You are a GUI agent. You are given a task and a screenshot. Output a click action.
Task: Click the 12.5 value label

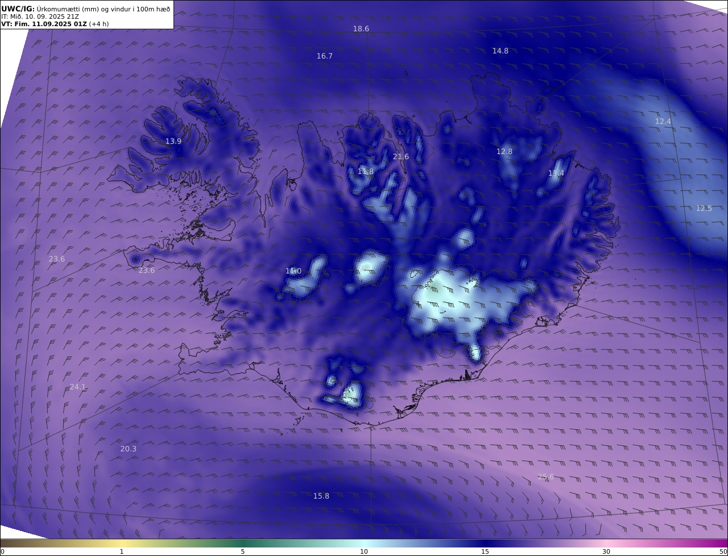704,209
